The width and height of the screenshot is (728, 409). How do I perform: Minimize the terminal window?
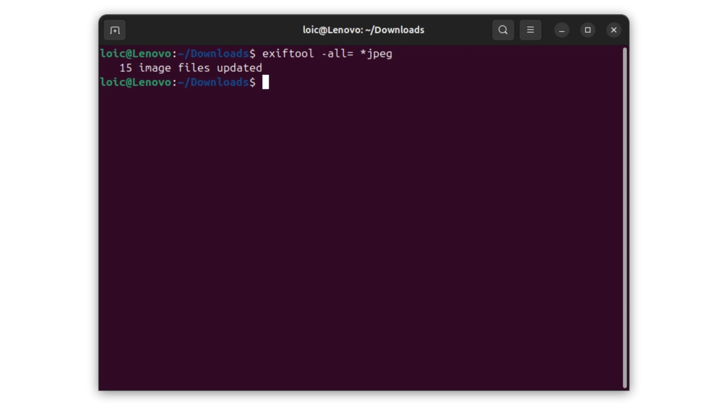(x=561, y=30)
